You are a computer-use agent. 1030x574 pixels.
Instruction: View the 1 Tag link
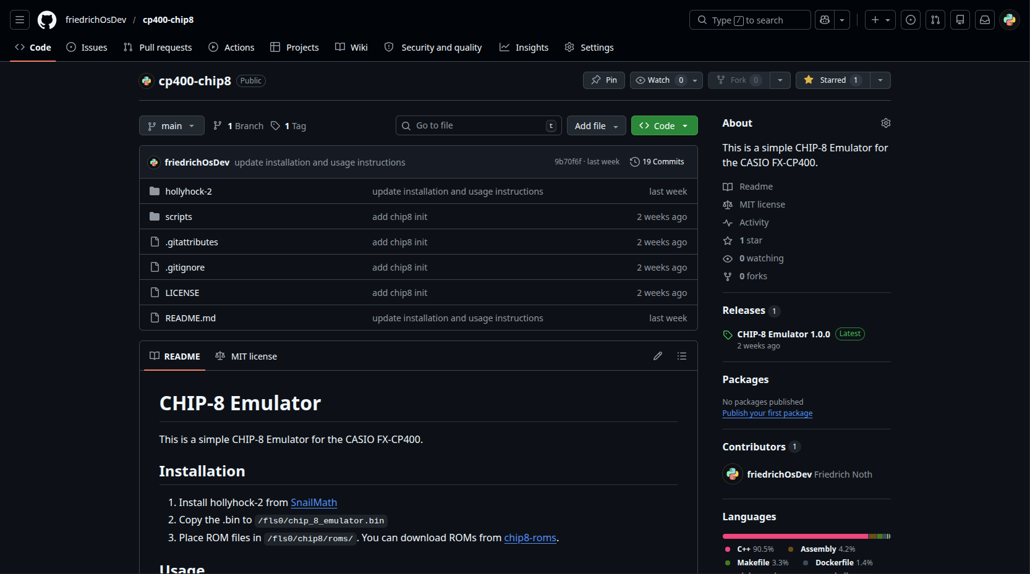click(x=288, y=126)
